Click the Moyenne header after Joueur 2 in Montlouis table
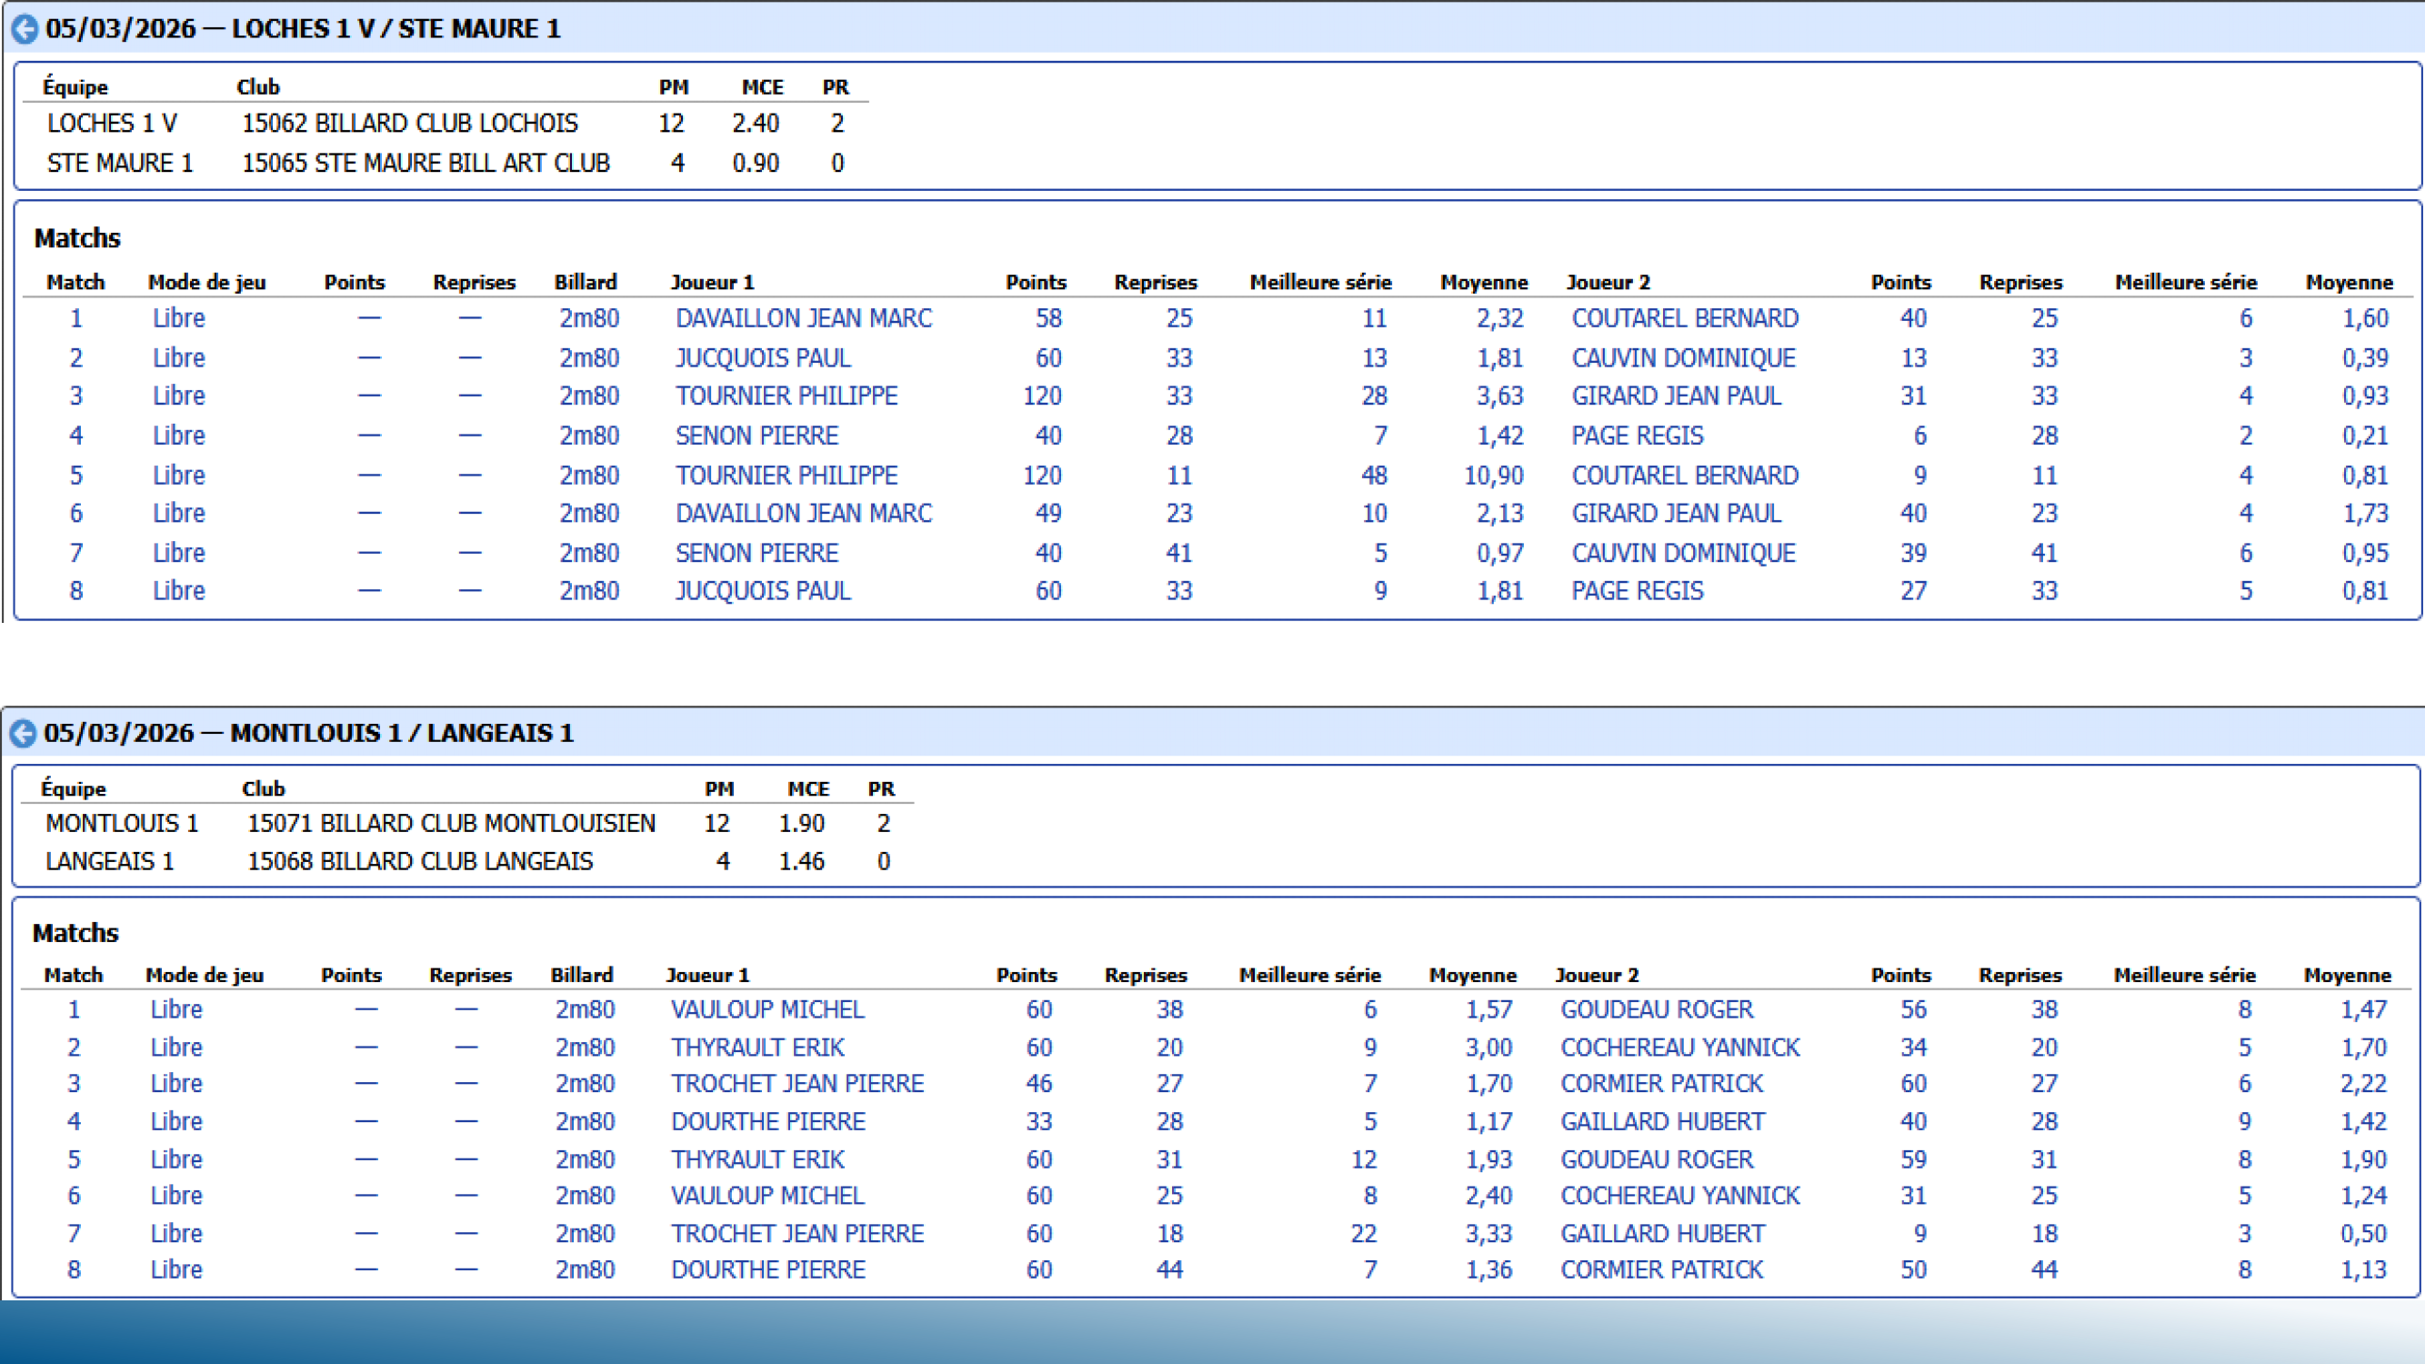Screen dimensions: 2425x1364 click(x=2347, y=975)
